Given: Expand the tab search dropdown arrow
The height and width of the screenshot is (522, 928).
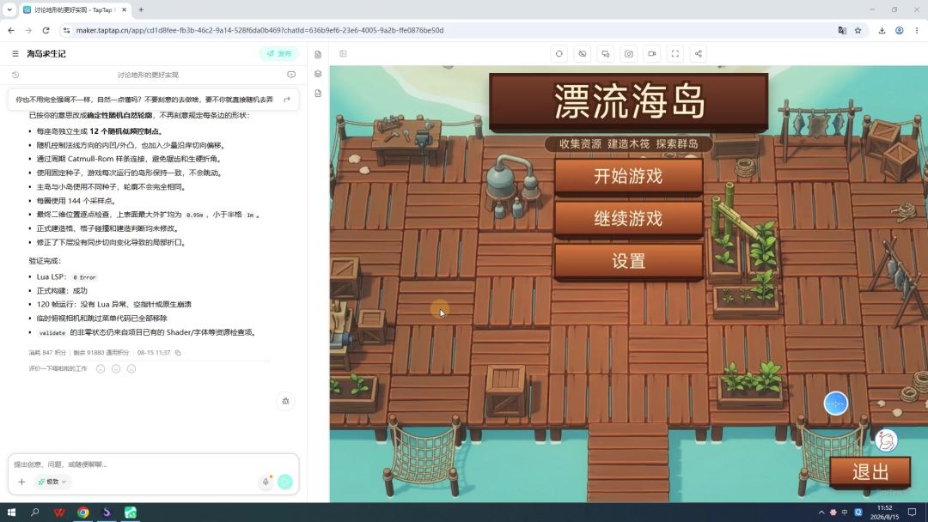Looking at the screenshot, I should tap(9, 10).
